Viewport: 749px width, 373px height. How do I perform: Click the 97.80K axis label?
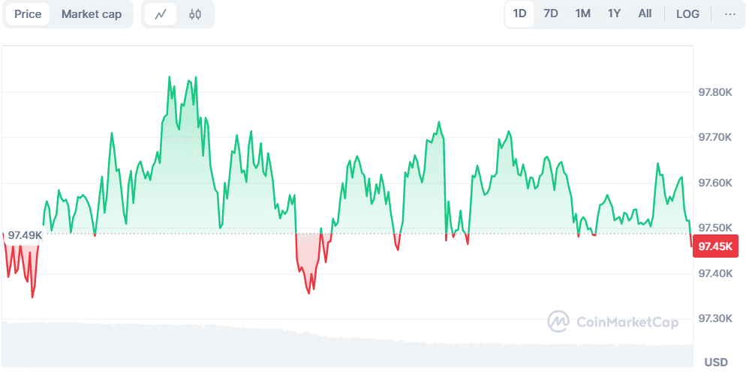[x=714, y=93]
